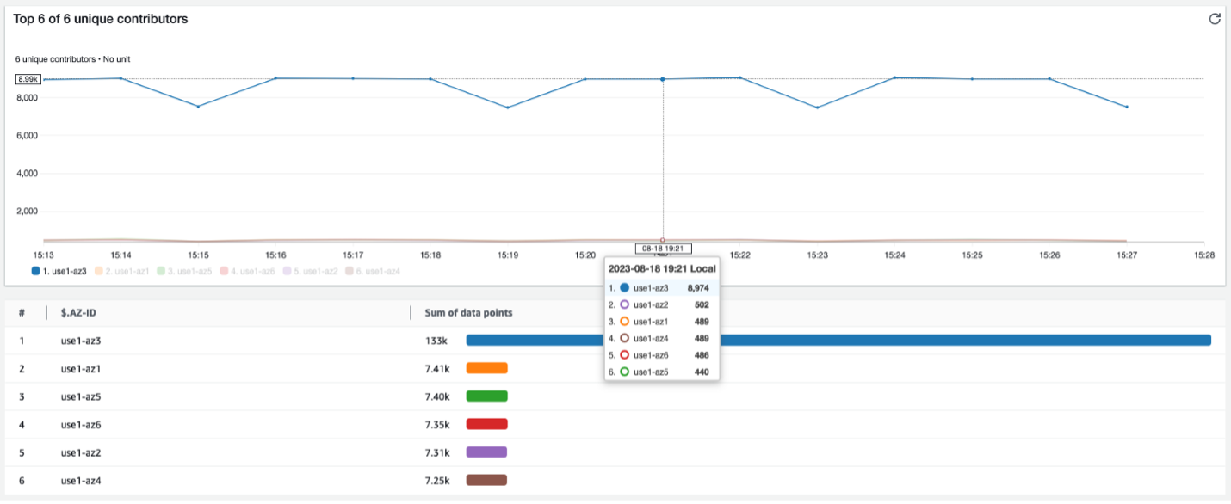Show the use1-az2 legend series

pos(310,271)
